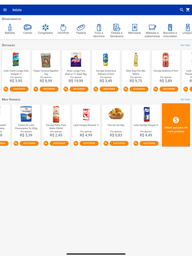This screenshot has width=192, height=256.
Task: Click ADICIONAR for Cerveja Brahma 473ml
Action: [169, 89]
